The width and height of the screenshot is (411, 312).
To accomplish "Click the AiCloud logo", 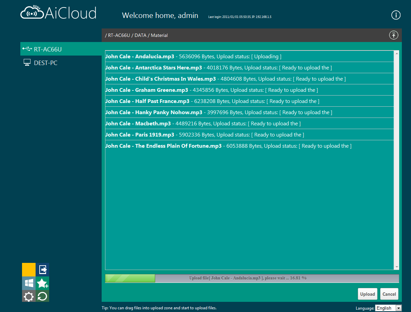I will coord(58,13).
